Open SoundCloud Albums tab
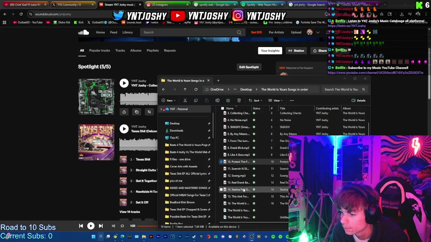The image size is (431, 242). pos(136,50)
